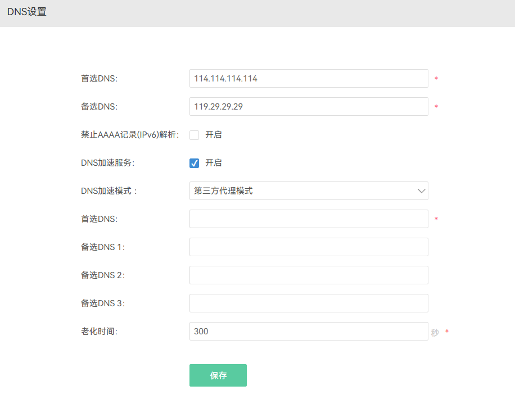Viewport: 515px width, 413px height.
Task: Enable the 禁止AAAA记录(IPv6)解析 checkbox
Action: click(x=194, y=135)
